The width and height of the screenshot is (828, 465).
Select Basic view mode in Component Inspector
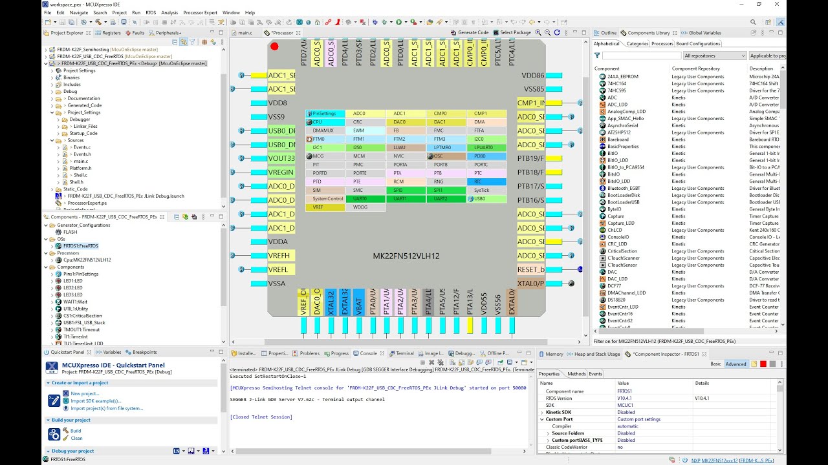tap(715, 364)
